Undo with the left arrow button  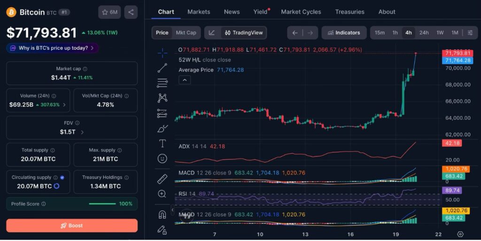[295, 33]
